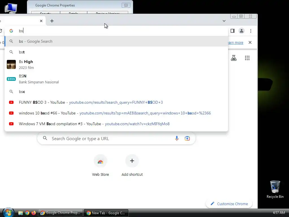Viewport: 289px width, 217px height.
Task: Launch Windows Explorer from taskbar
Action: (x=20, y=213)
